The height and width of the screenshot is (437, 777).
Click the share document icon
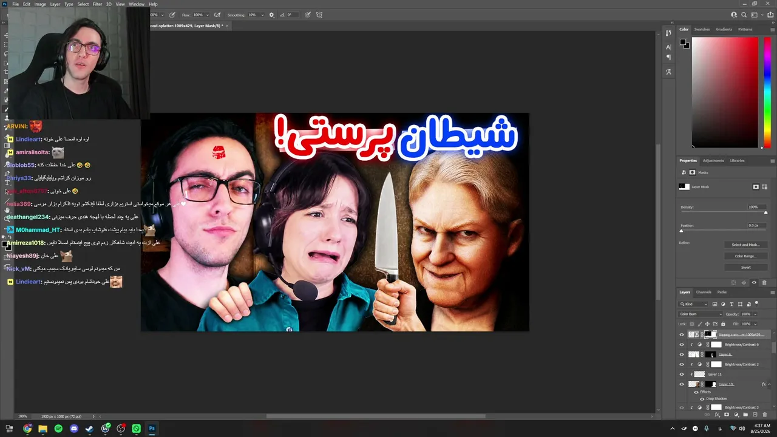tap(772, 15)
